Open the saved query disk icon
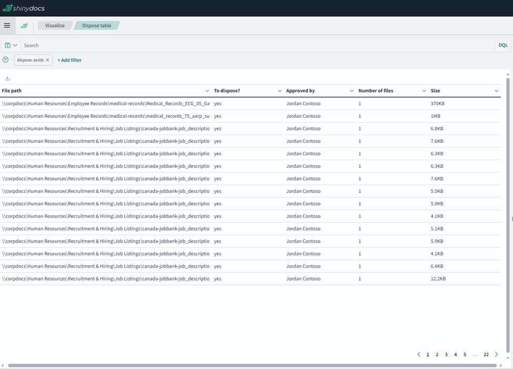Image resolution: width=513 pixels, height=369 pixels. point(8,45)
